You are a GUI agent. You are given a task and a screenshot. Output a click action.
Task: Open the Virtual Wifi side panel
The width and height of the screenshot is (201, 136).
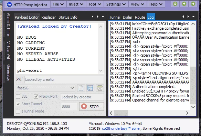pos(8,51)
